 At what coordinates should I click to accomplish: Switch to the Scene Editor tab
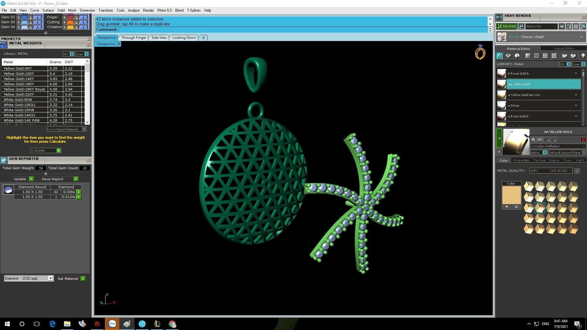click(563, 48)
